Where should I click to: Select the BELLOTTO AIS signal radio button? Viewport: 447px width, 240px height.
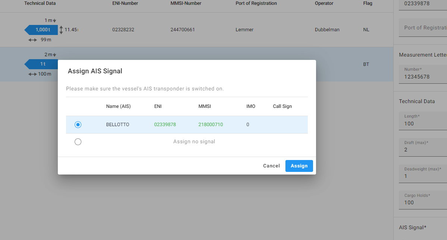pos(78,125)
